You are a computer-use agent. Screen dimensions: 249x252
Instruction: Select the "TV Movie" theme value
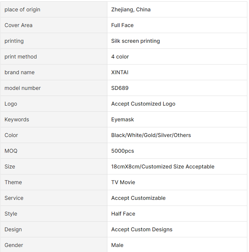pyautogui.click(x=123, y=182)
